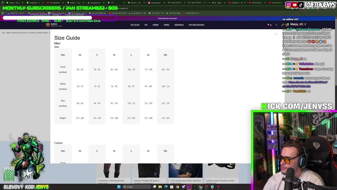Open the File Converter bookmark

(x=77, y=13)
